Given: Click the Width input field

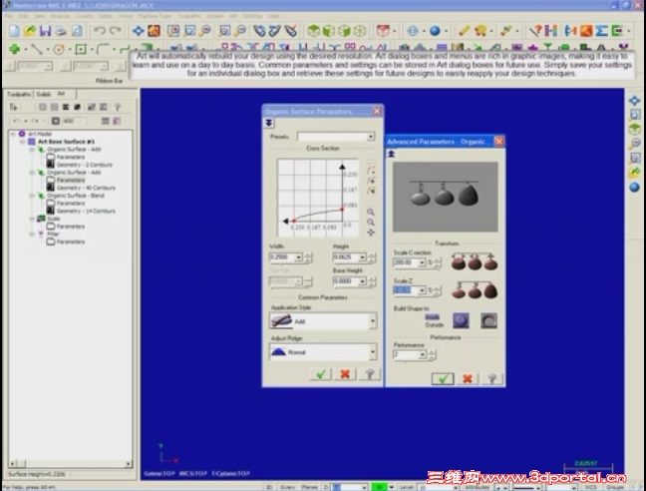Looking at the screenshot, I should tap(282, 257).
